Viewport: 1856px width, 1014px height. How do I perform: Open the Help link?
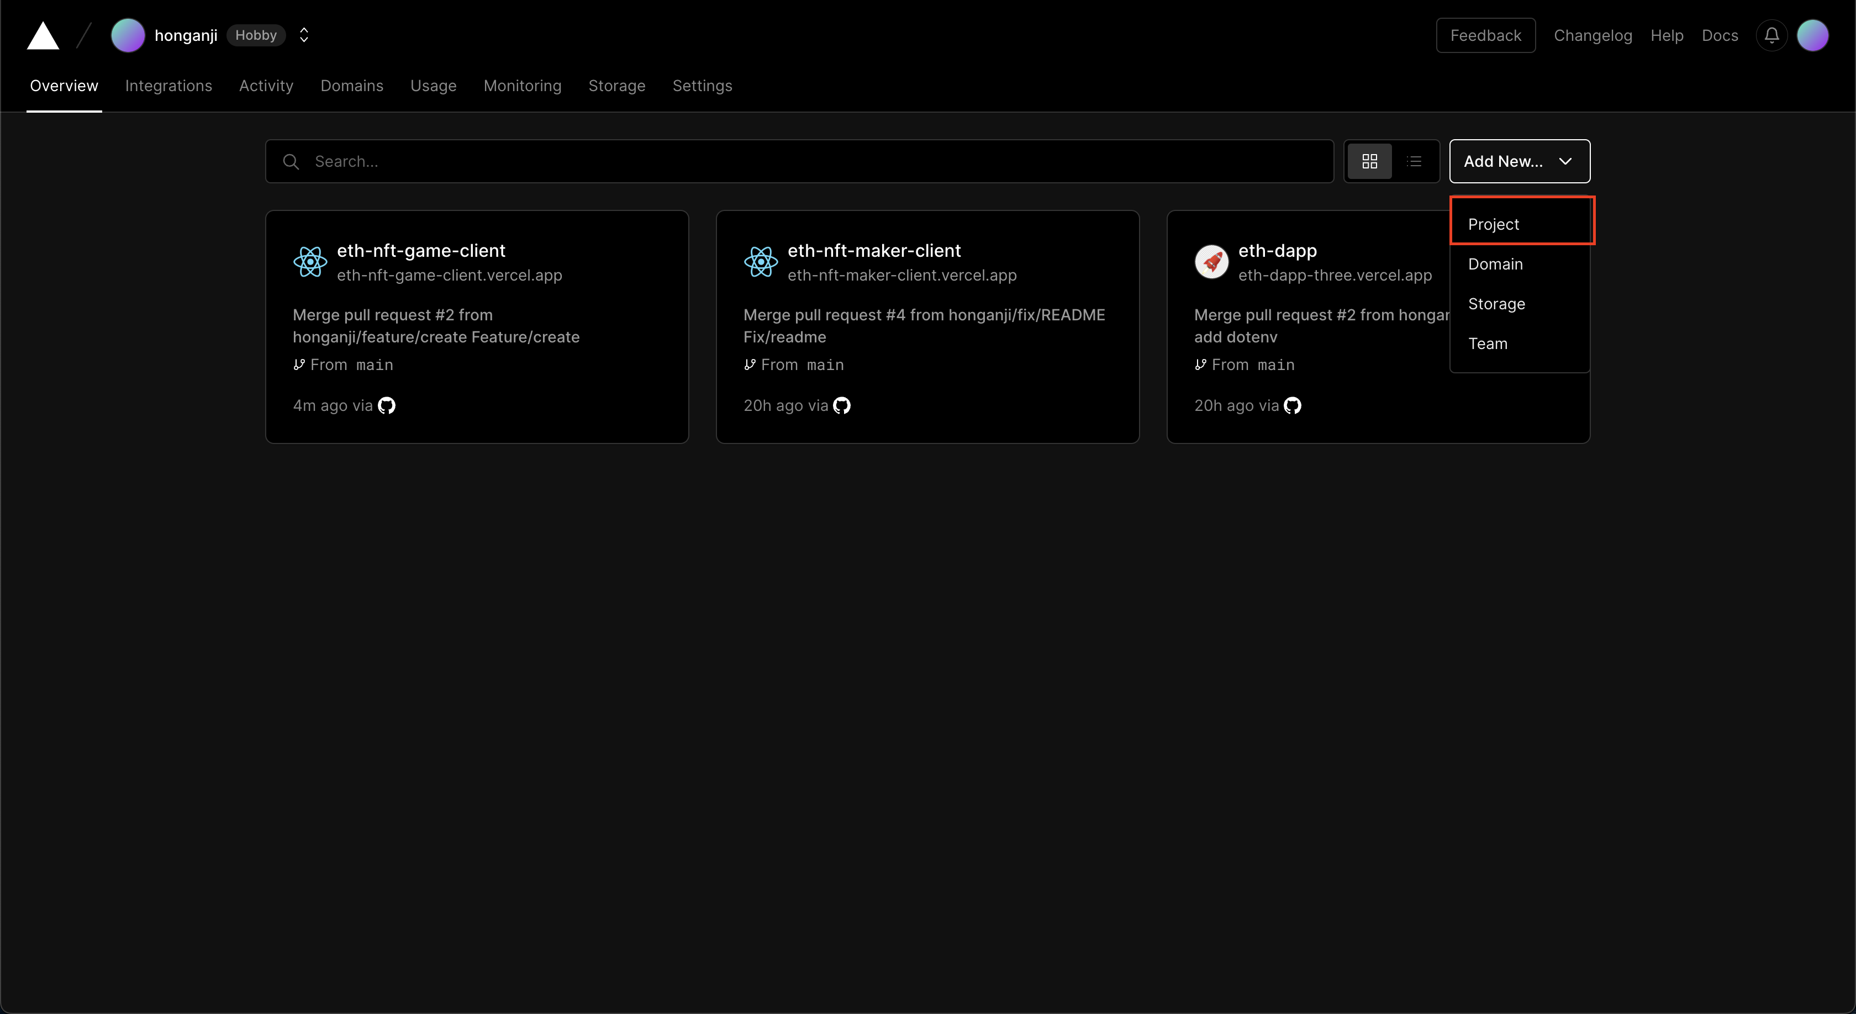1667,35
